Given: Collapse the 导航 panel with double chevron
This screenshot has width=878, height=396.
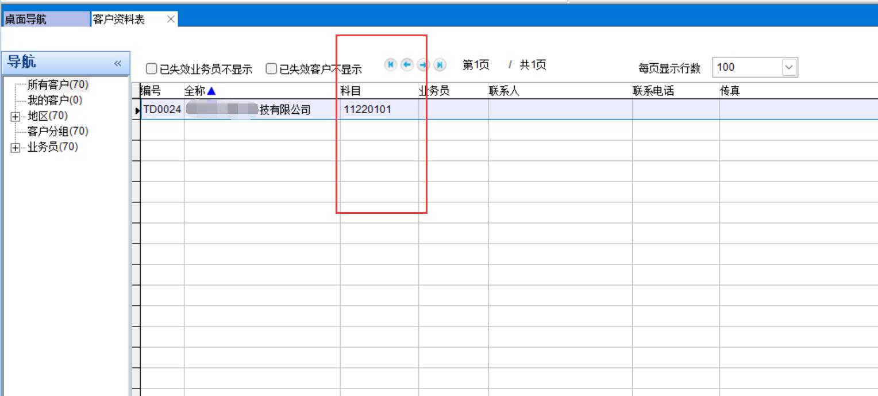Looking at the screenshot, I should [x=117, y=63].
